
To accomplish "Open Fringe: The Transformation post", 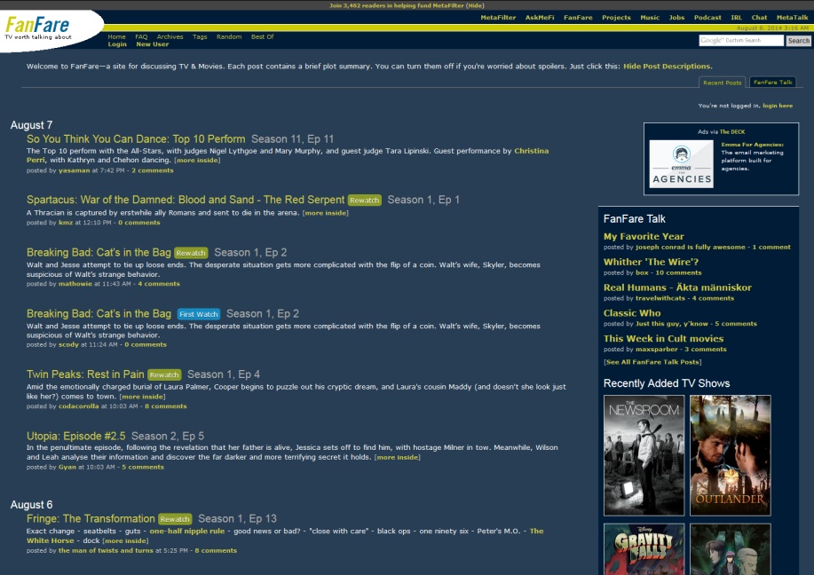I will pos(91,518).
